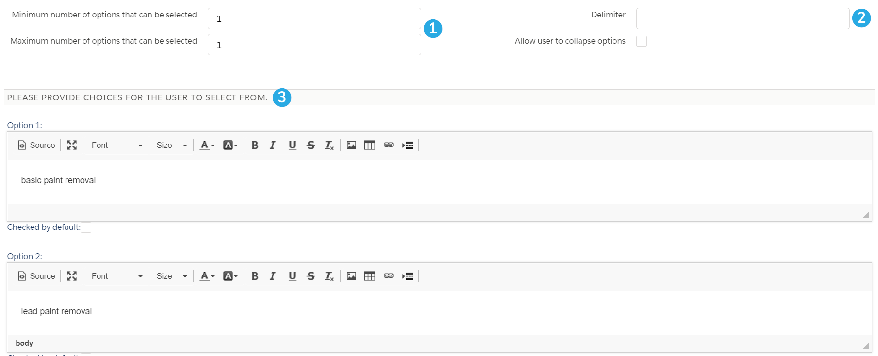The height and width of the screenshot is (356, 878).
Task: Apply Strikethrough in Option 2 editor
Action: pos(311,276)
